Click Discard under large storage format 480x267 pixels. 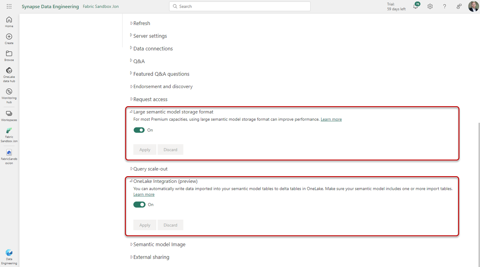click(170, 150)
